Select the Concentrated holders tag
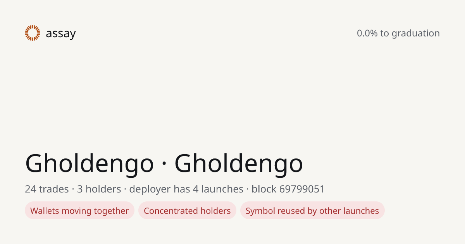The image size is (465, 244). tap(187, 211)
